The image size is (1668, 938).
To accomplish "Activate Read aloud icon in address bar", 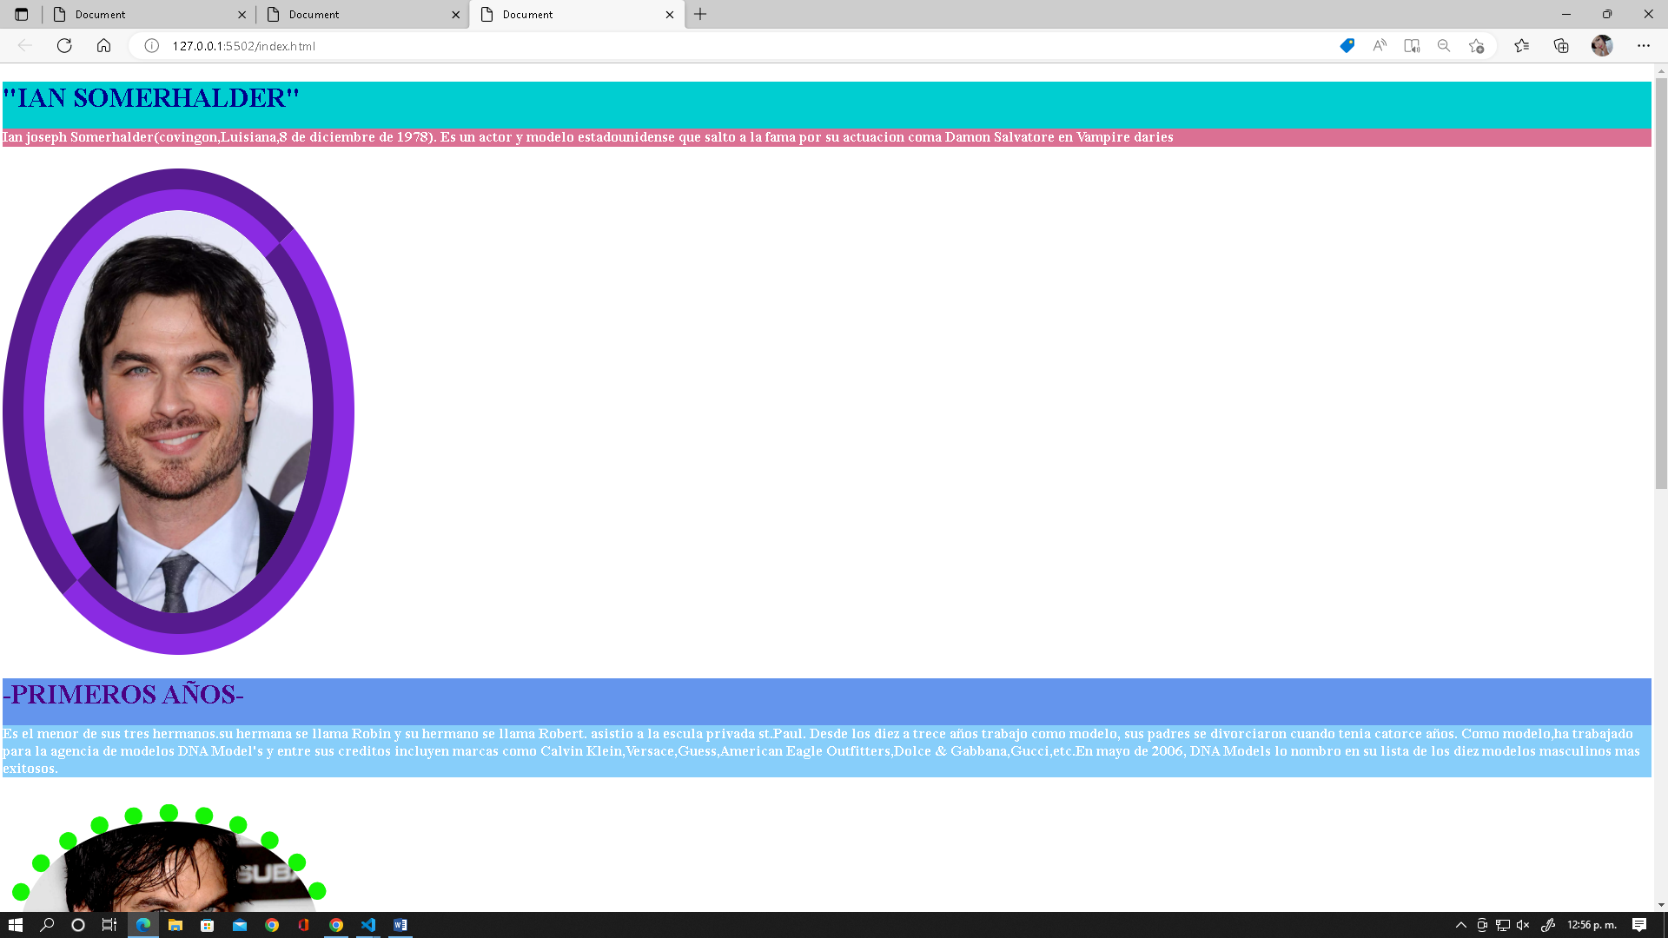I will click(x=1379, y=46).
